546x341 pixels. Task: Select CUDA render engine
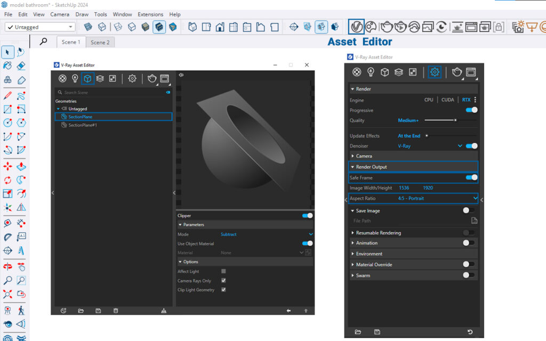447,100
